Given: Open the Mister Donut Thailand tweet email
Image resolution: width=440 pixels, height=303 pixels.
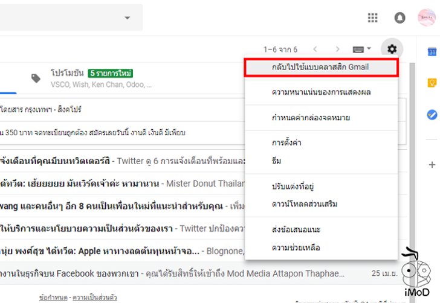Looking at the screenshot, I should [122, 183].
